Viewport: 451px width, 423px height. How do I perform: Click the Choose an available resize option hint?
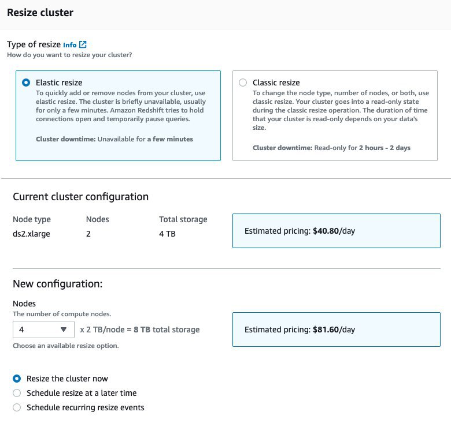[x=65, y=346]
